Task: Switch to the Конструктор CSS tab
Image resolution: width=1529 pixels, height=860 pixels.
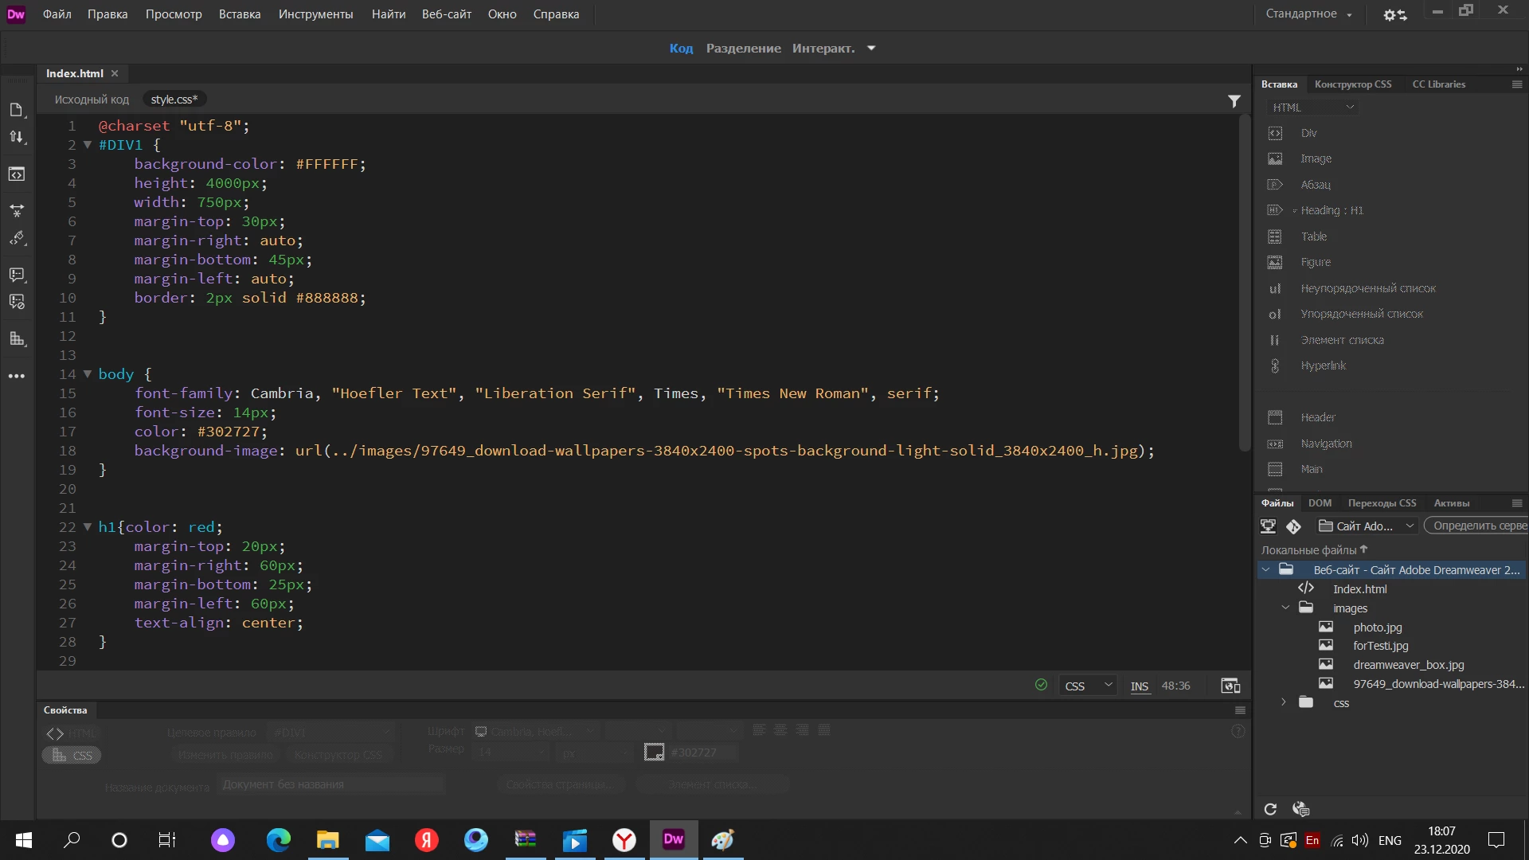Action: click(1352, 84)
